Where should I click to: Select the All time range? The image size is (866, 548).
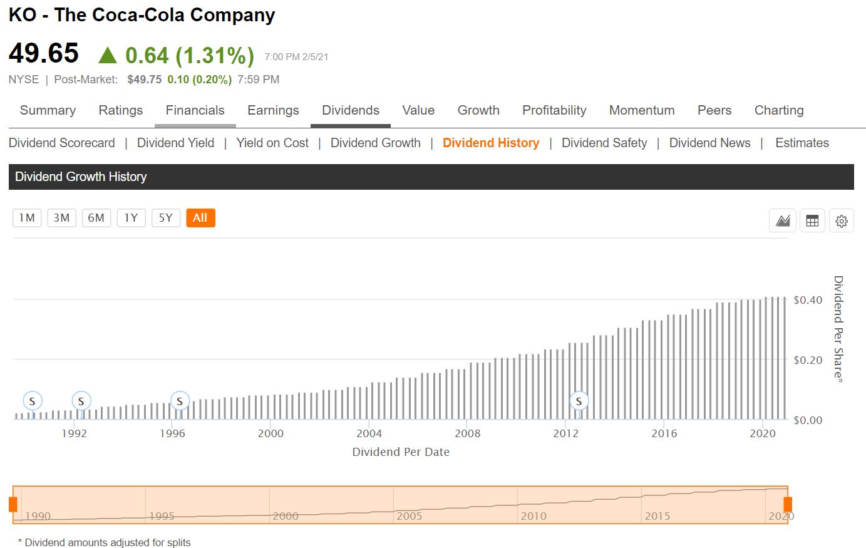[200, 218]
